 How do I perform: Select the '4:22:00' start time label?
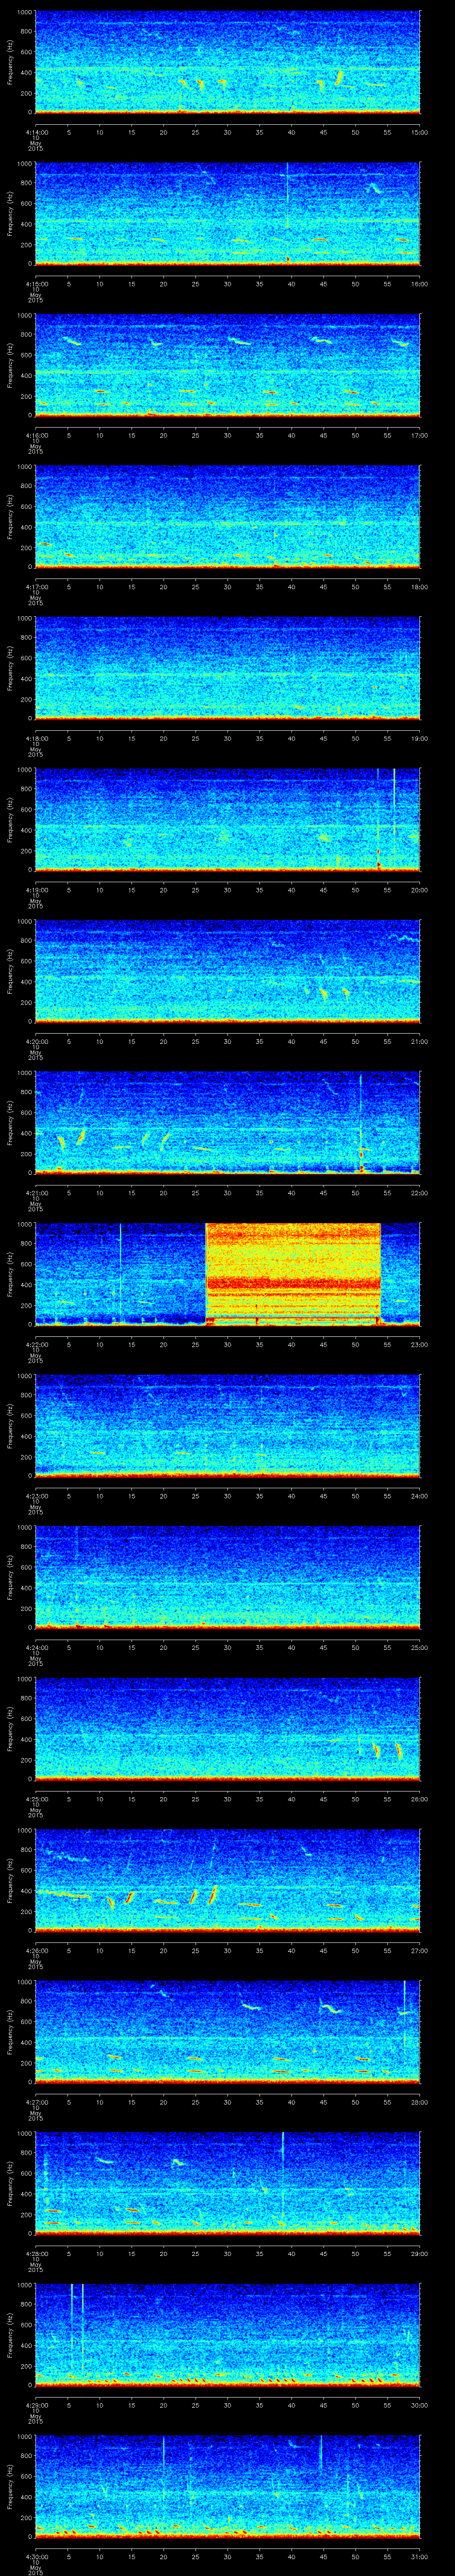[x=36, y=1345]
